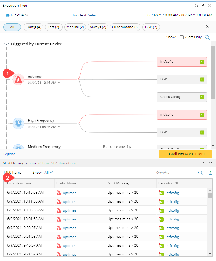Click the Medium Frequency tree item
This screenshot has width=216, height=261.
pos(44,147)
